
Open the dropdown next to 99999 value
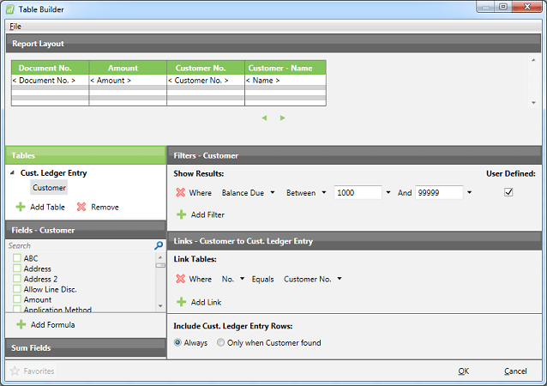pos(470,192)
